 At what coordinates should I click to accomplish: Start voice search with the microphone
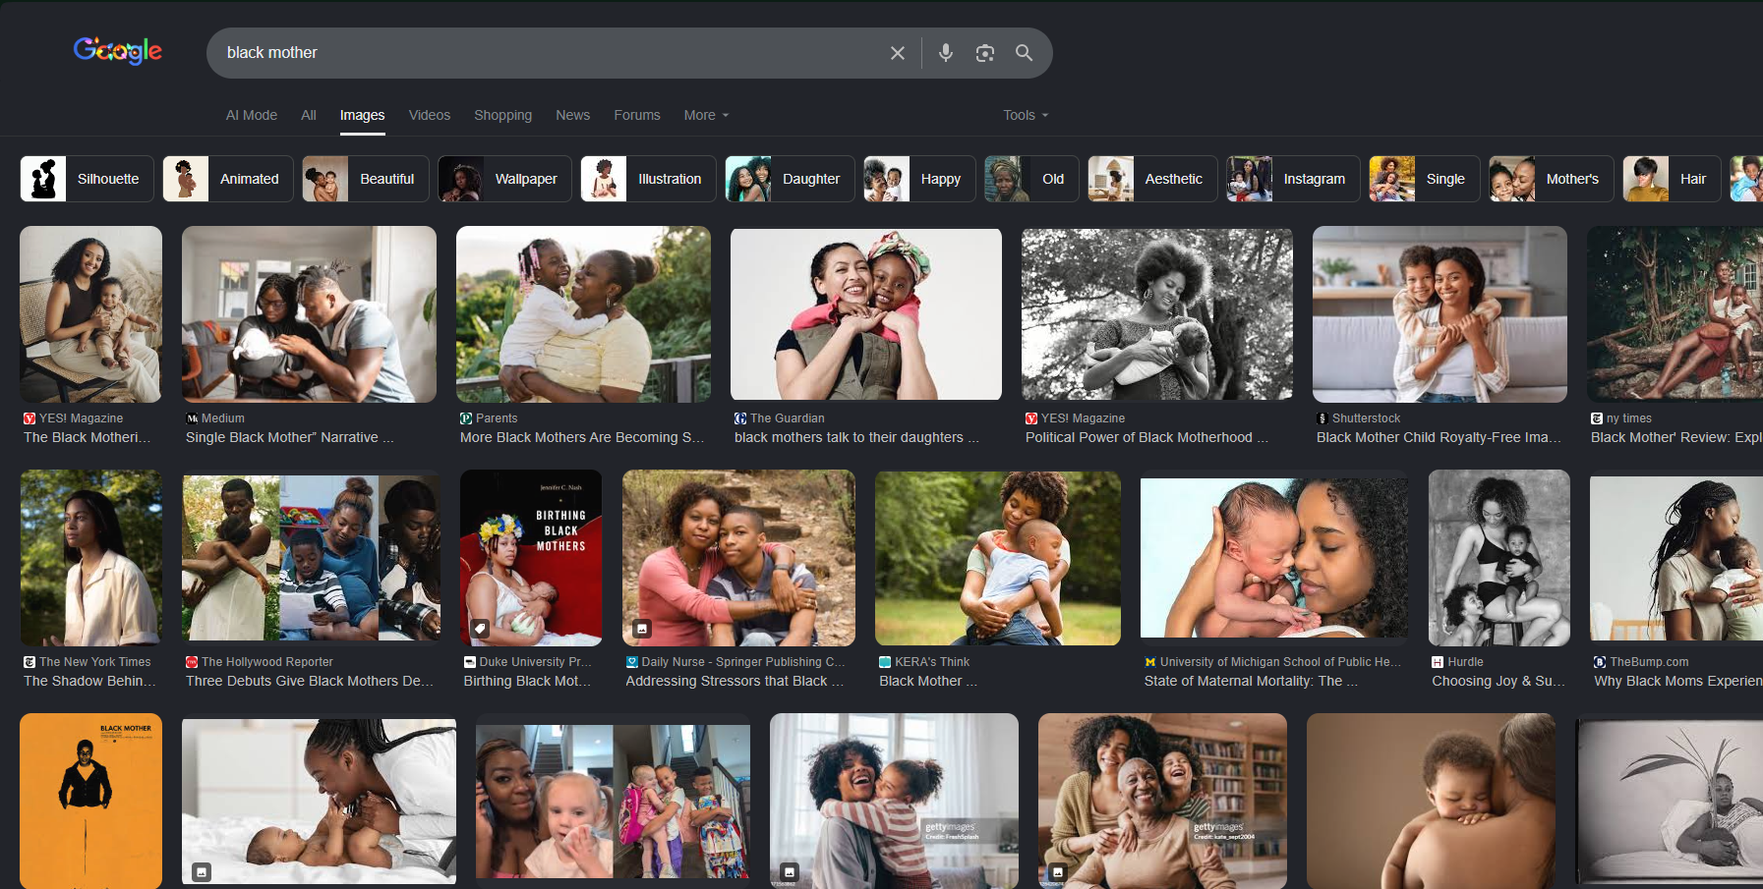coord(945,53)
